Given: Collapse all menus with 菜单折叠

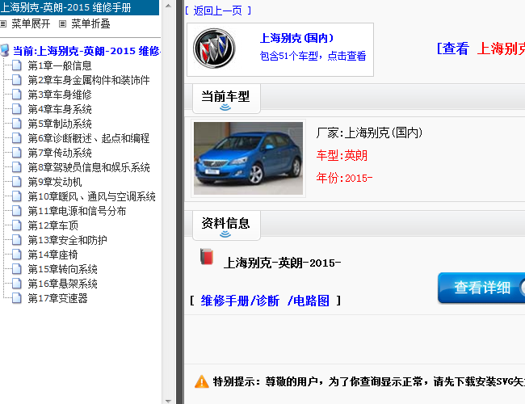Looking at the screenshot, I should (90, 23).
